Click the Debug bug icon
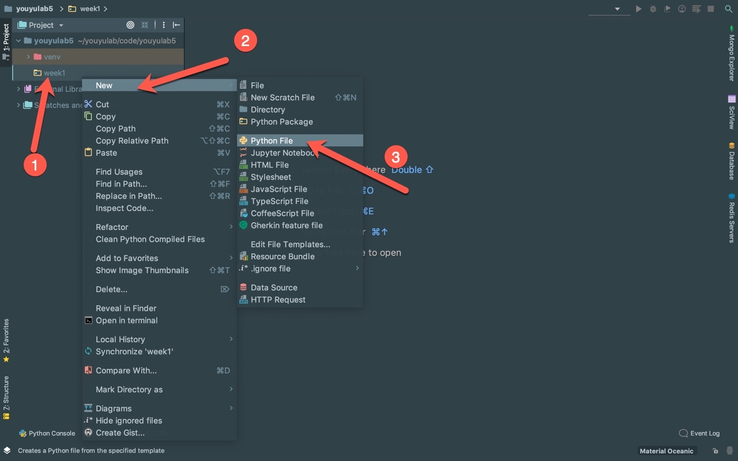Screen dimensions: 738x461 653,9
